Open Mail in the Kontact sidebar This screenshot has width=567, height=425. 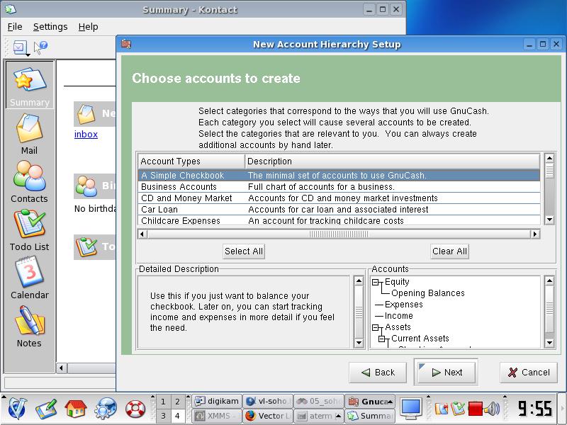29,134
